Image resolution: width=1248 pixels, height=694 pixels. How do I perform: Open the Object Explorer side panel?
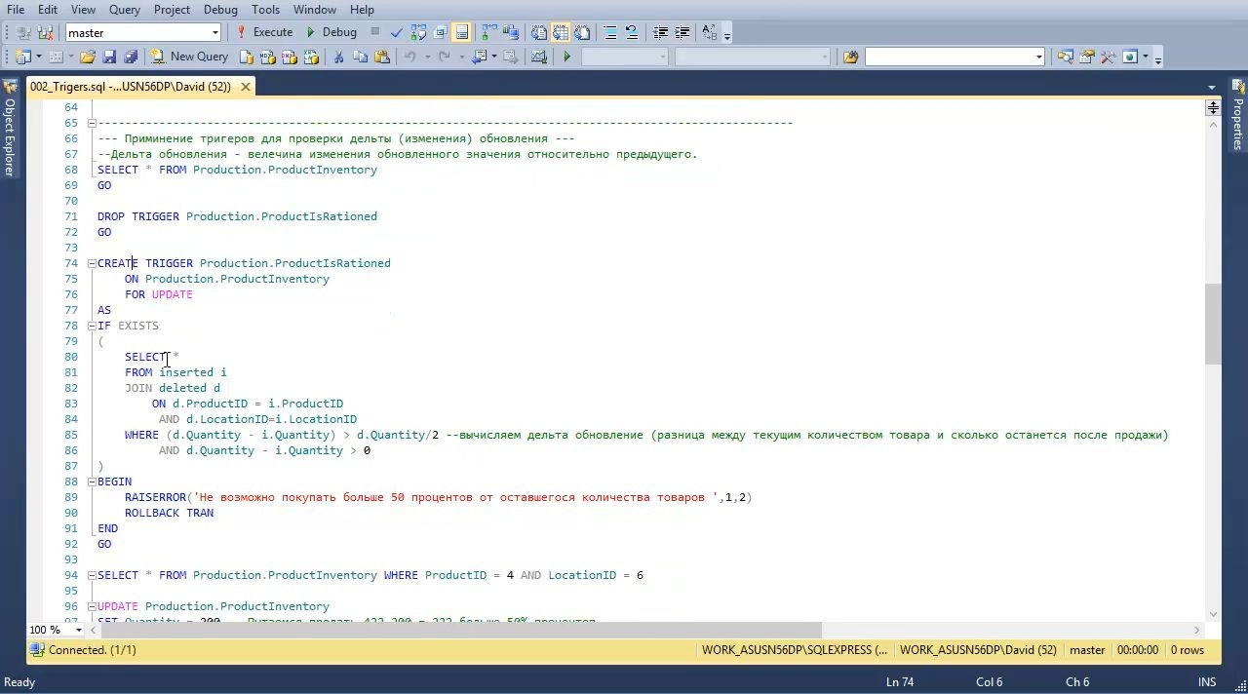[x=9, y=129]
